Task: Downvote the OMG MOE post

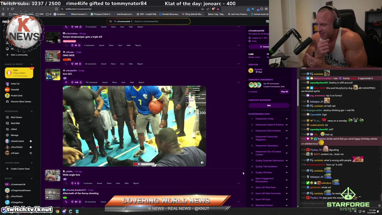Action: pyautogui.click(x=81, y=64)
